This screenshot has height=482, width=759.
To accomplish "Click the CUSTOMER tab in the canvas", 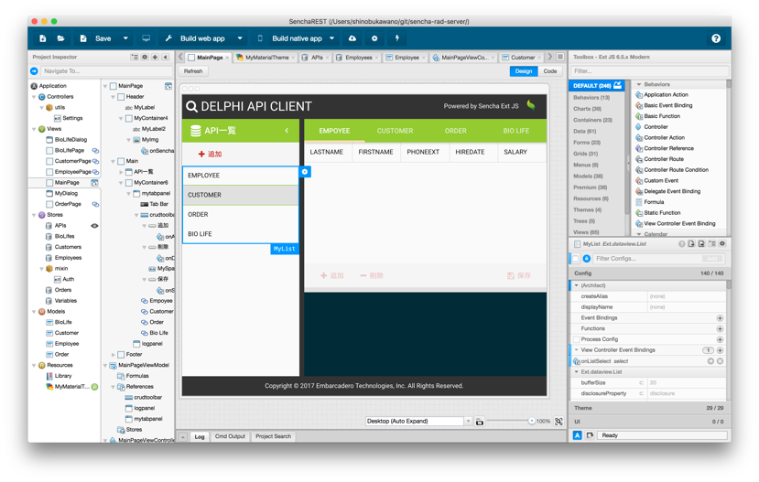I will (395, 131).
